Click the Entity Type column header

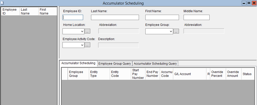pos(99,74)
